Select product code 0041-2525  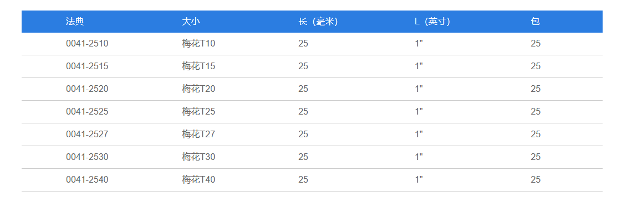coord(87,112)
